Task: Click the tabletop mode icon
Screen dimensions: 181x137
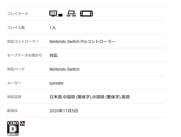Action: pyautogui.click(x=71, y=14)
